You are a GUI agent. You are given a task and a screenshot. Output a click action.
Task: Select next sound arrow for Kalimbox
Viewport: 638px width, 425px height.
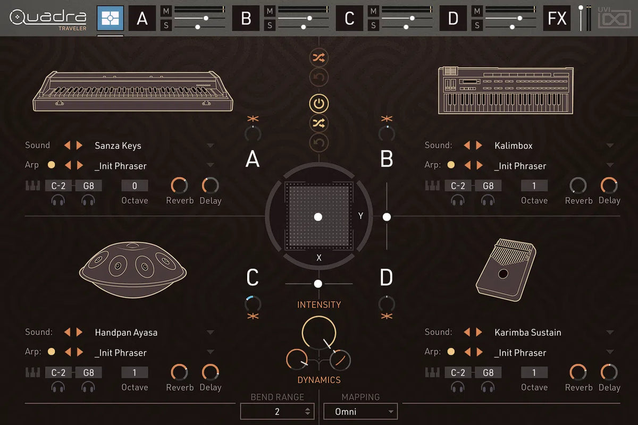click(x=479, y=145)
